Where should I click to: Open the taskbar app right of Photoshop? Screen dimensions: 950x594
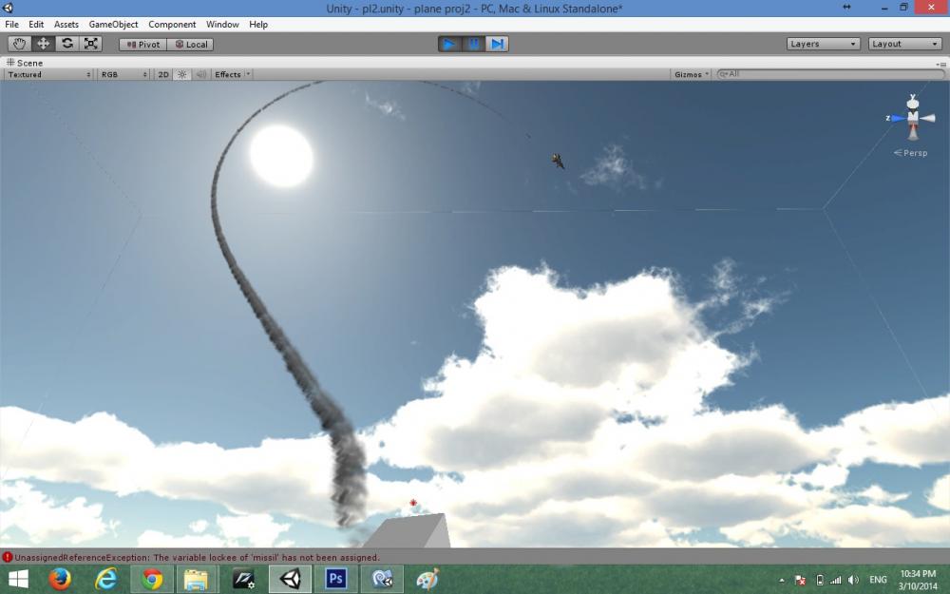coord(382,580)
